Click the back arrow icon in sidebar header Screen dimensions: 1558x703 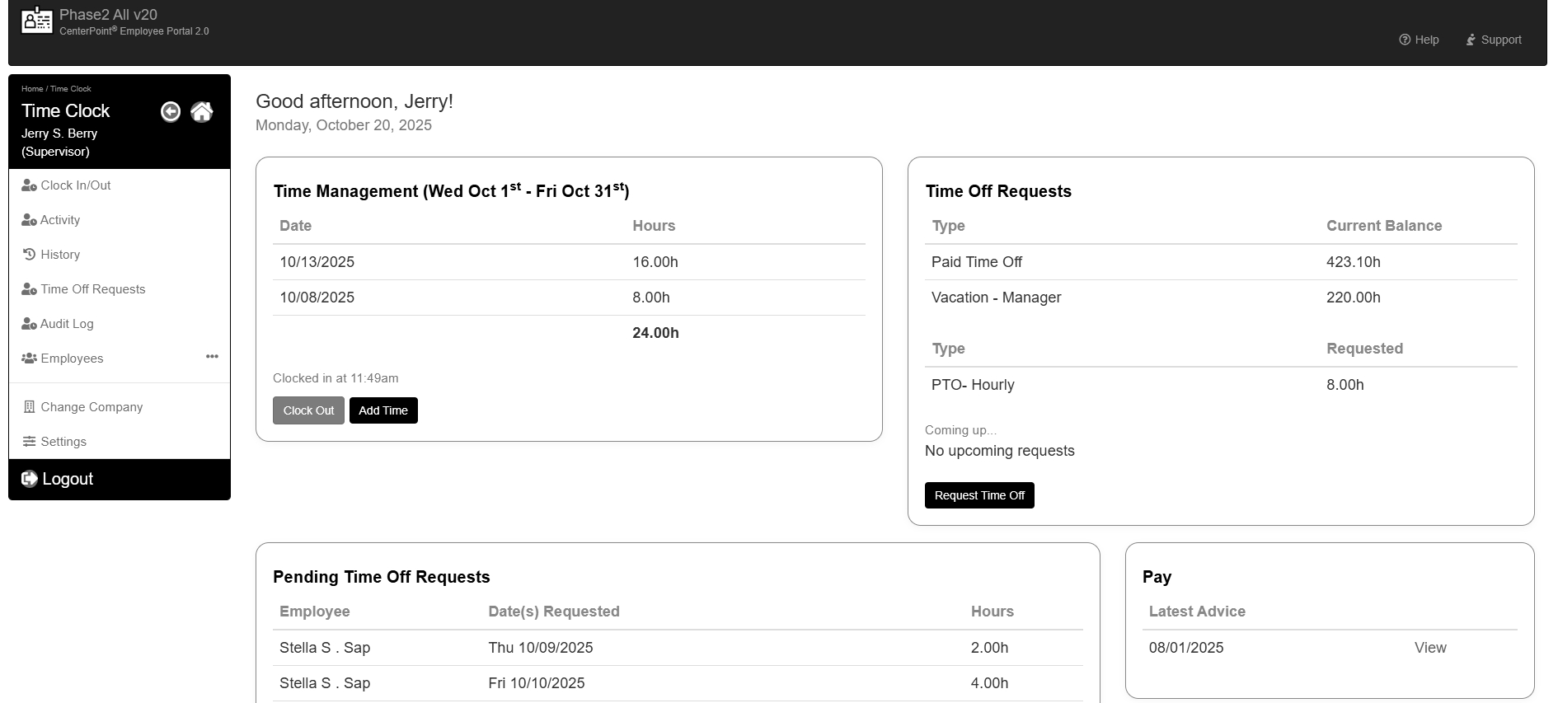click(171, 112)
